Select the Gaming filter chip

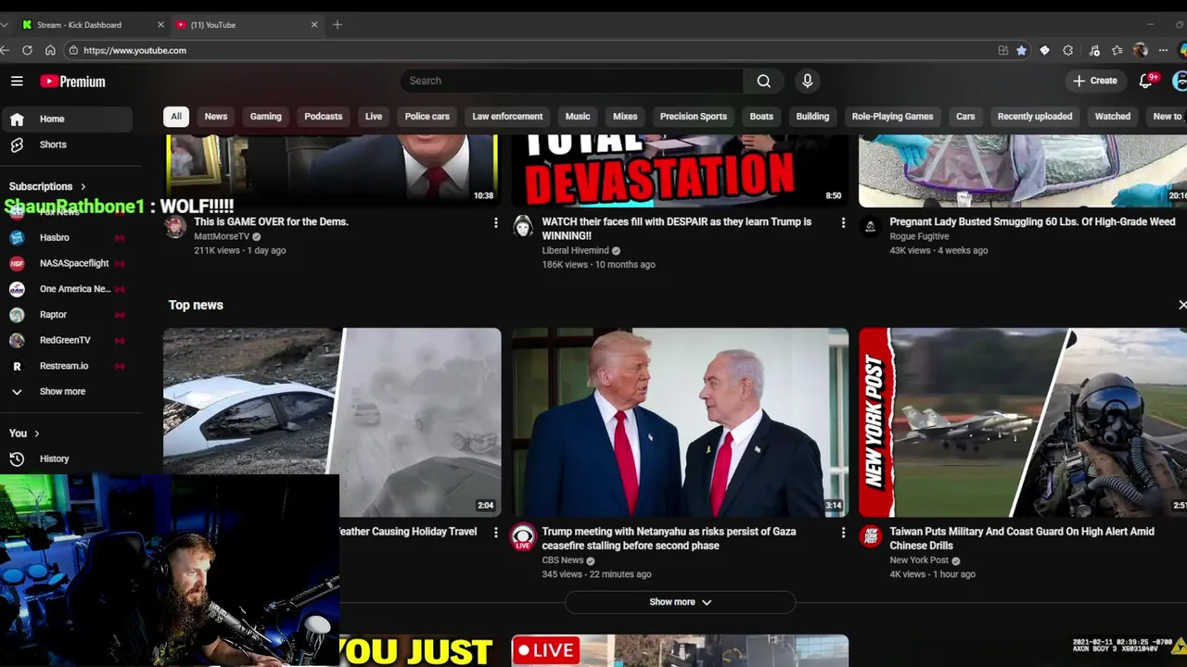click(x=265, y=117)
